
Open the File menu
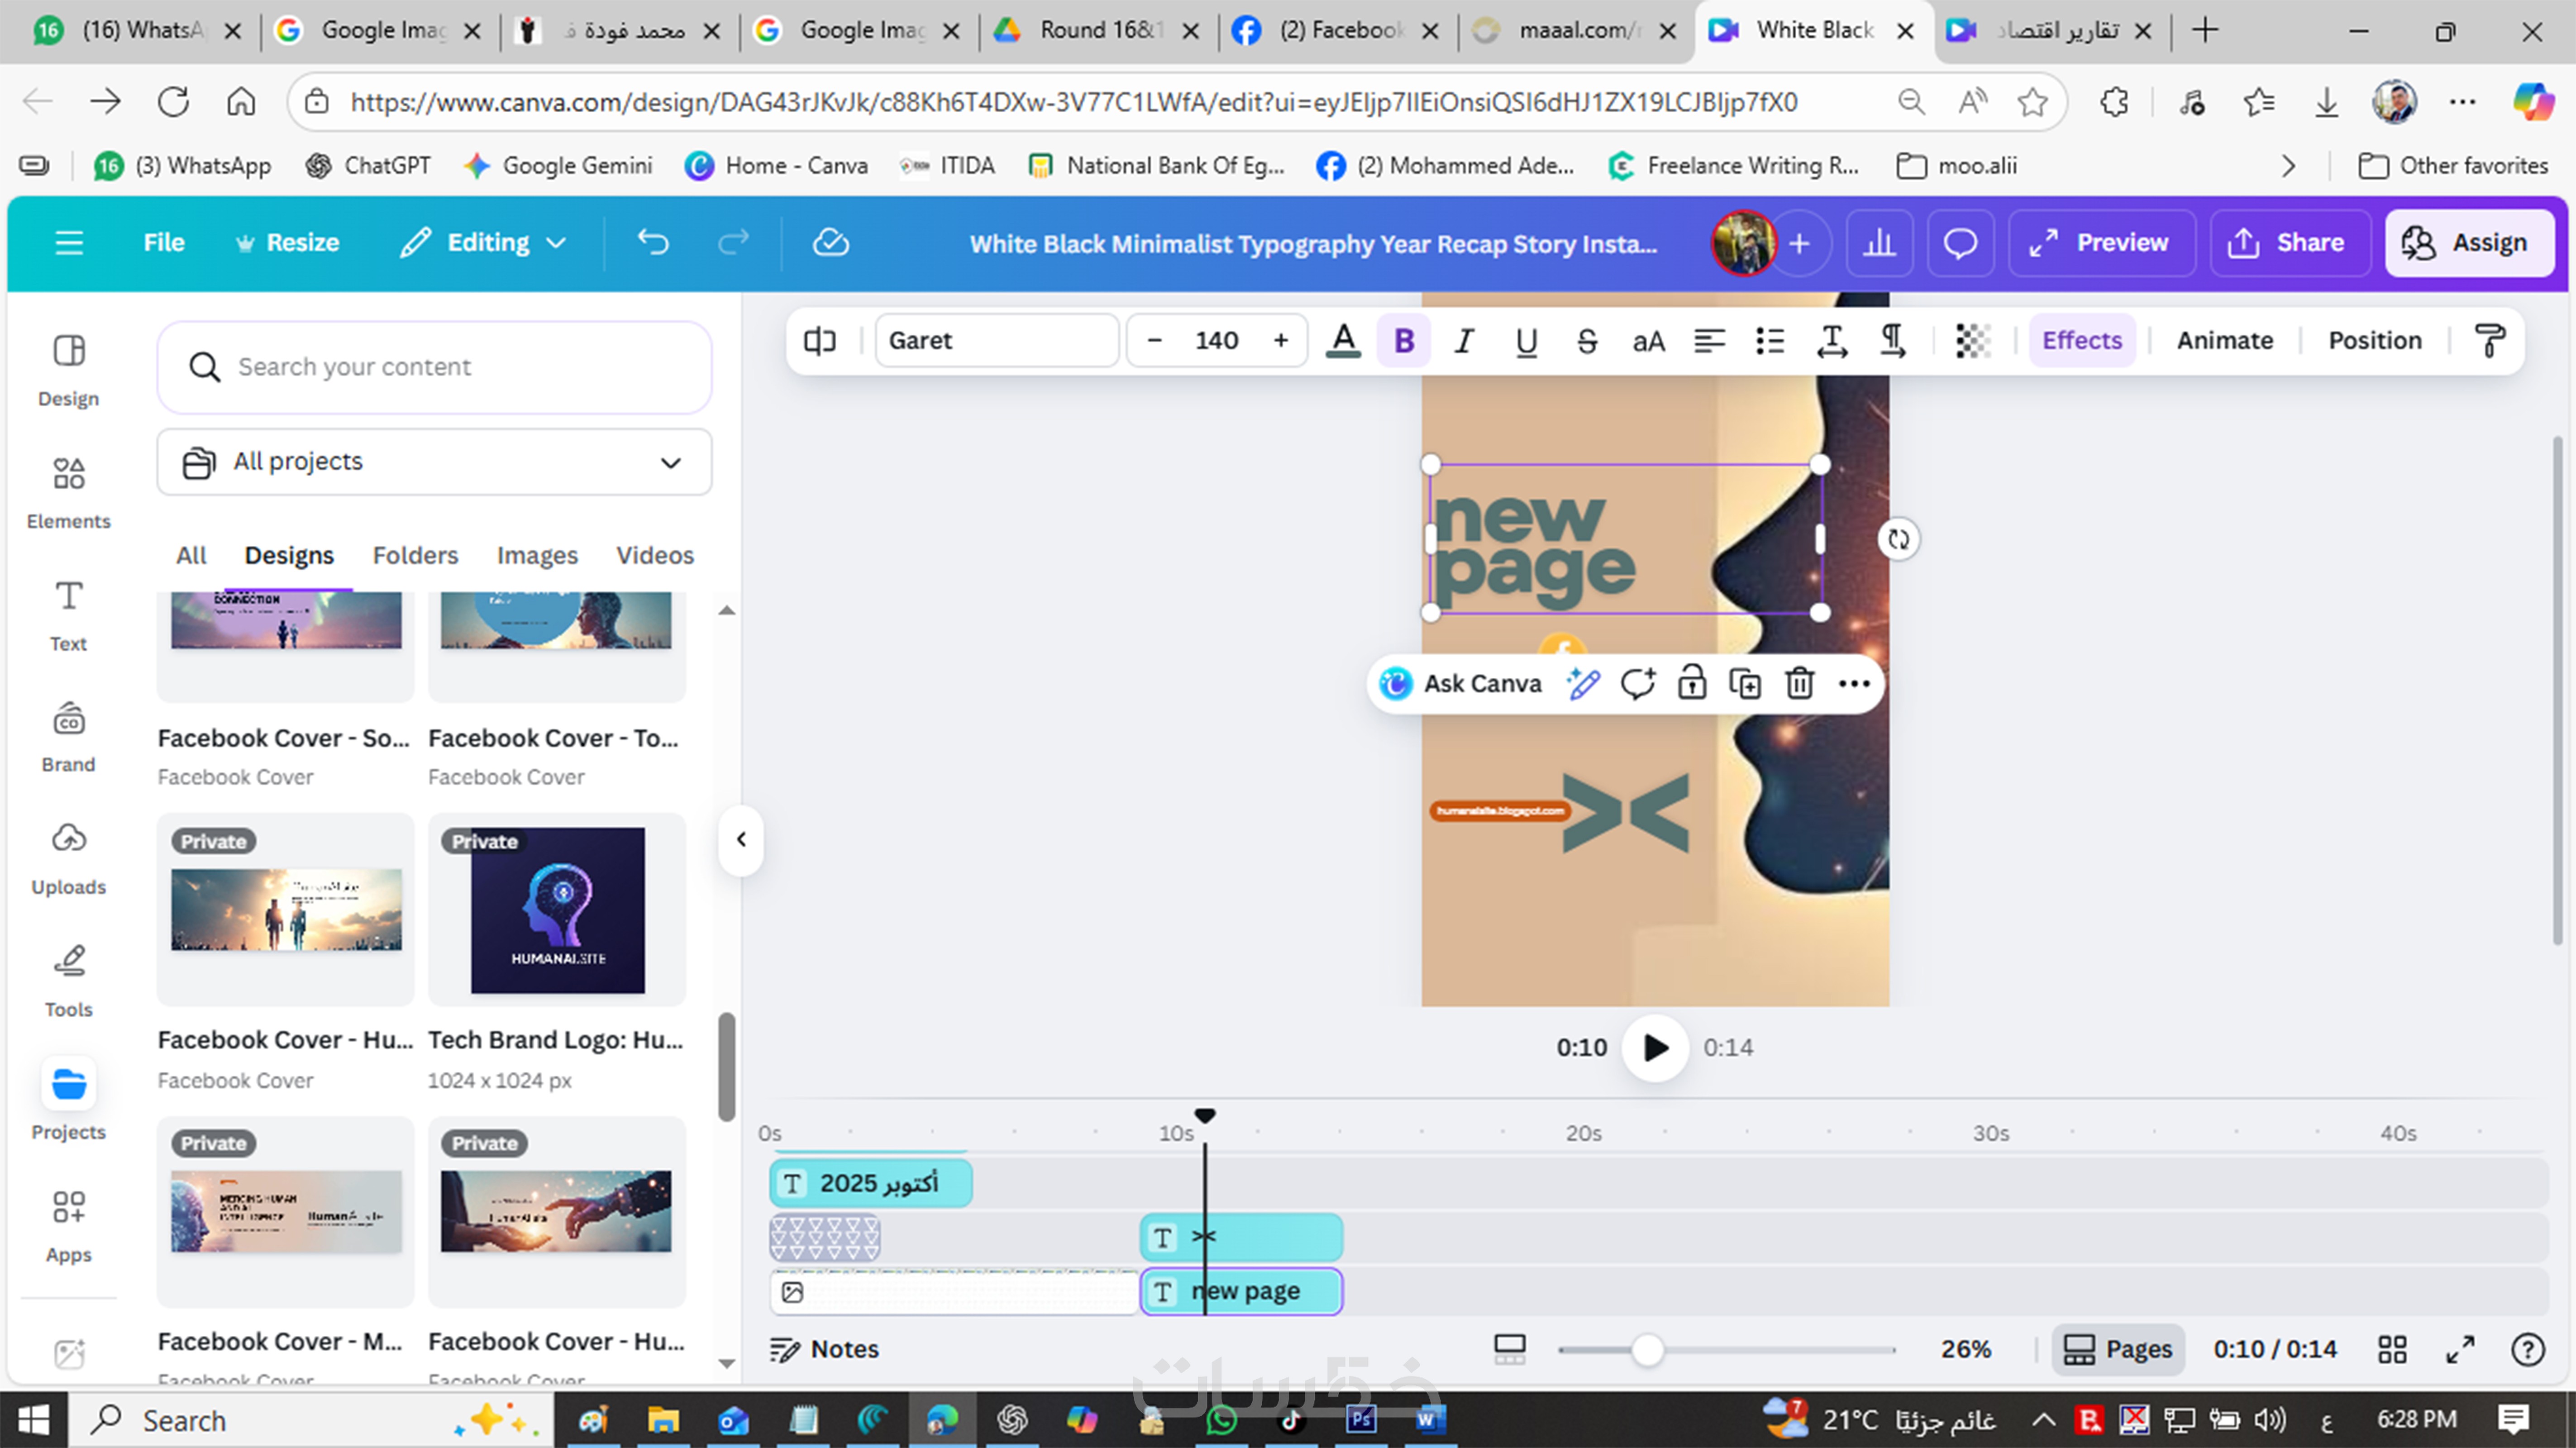[x=164, y=243]
